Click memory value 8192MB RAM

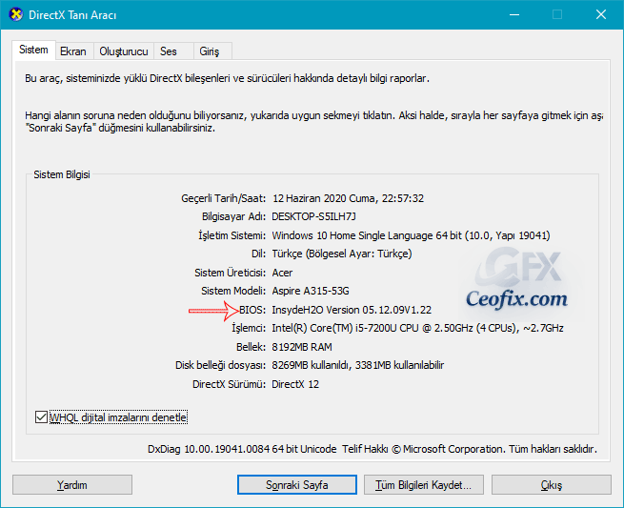pyautogui.click(x=302, y=347)
